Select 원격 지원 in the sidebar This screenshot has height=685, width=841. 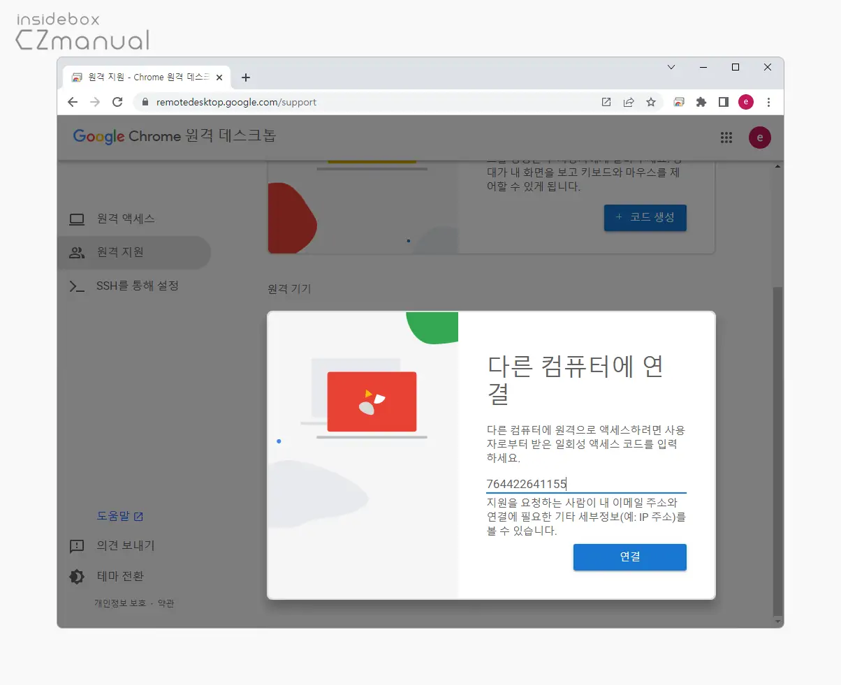coord(134,253)
